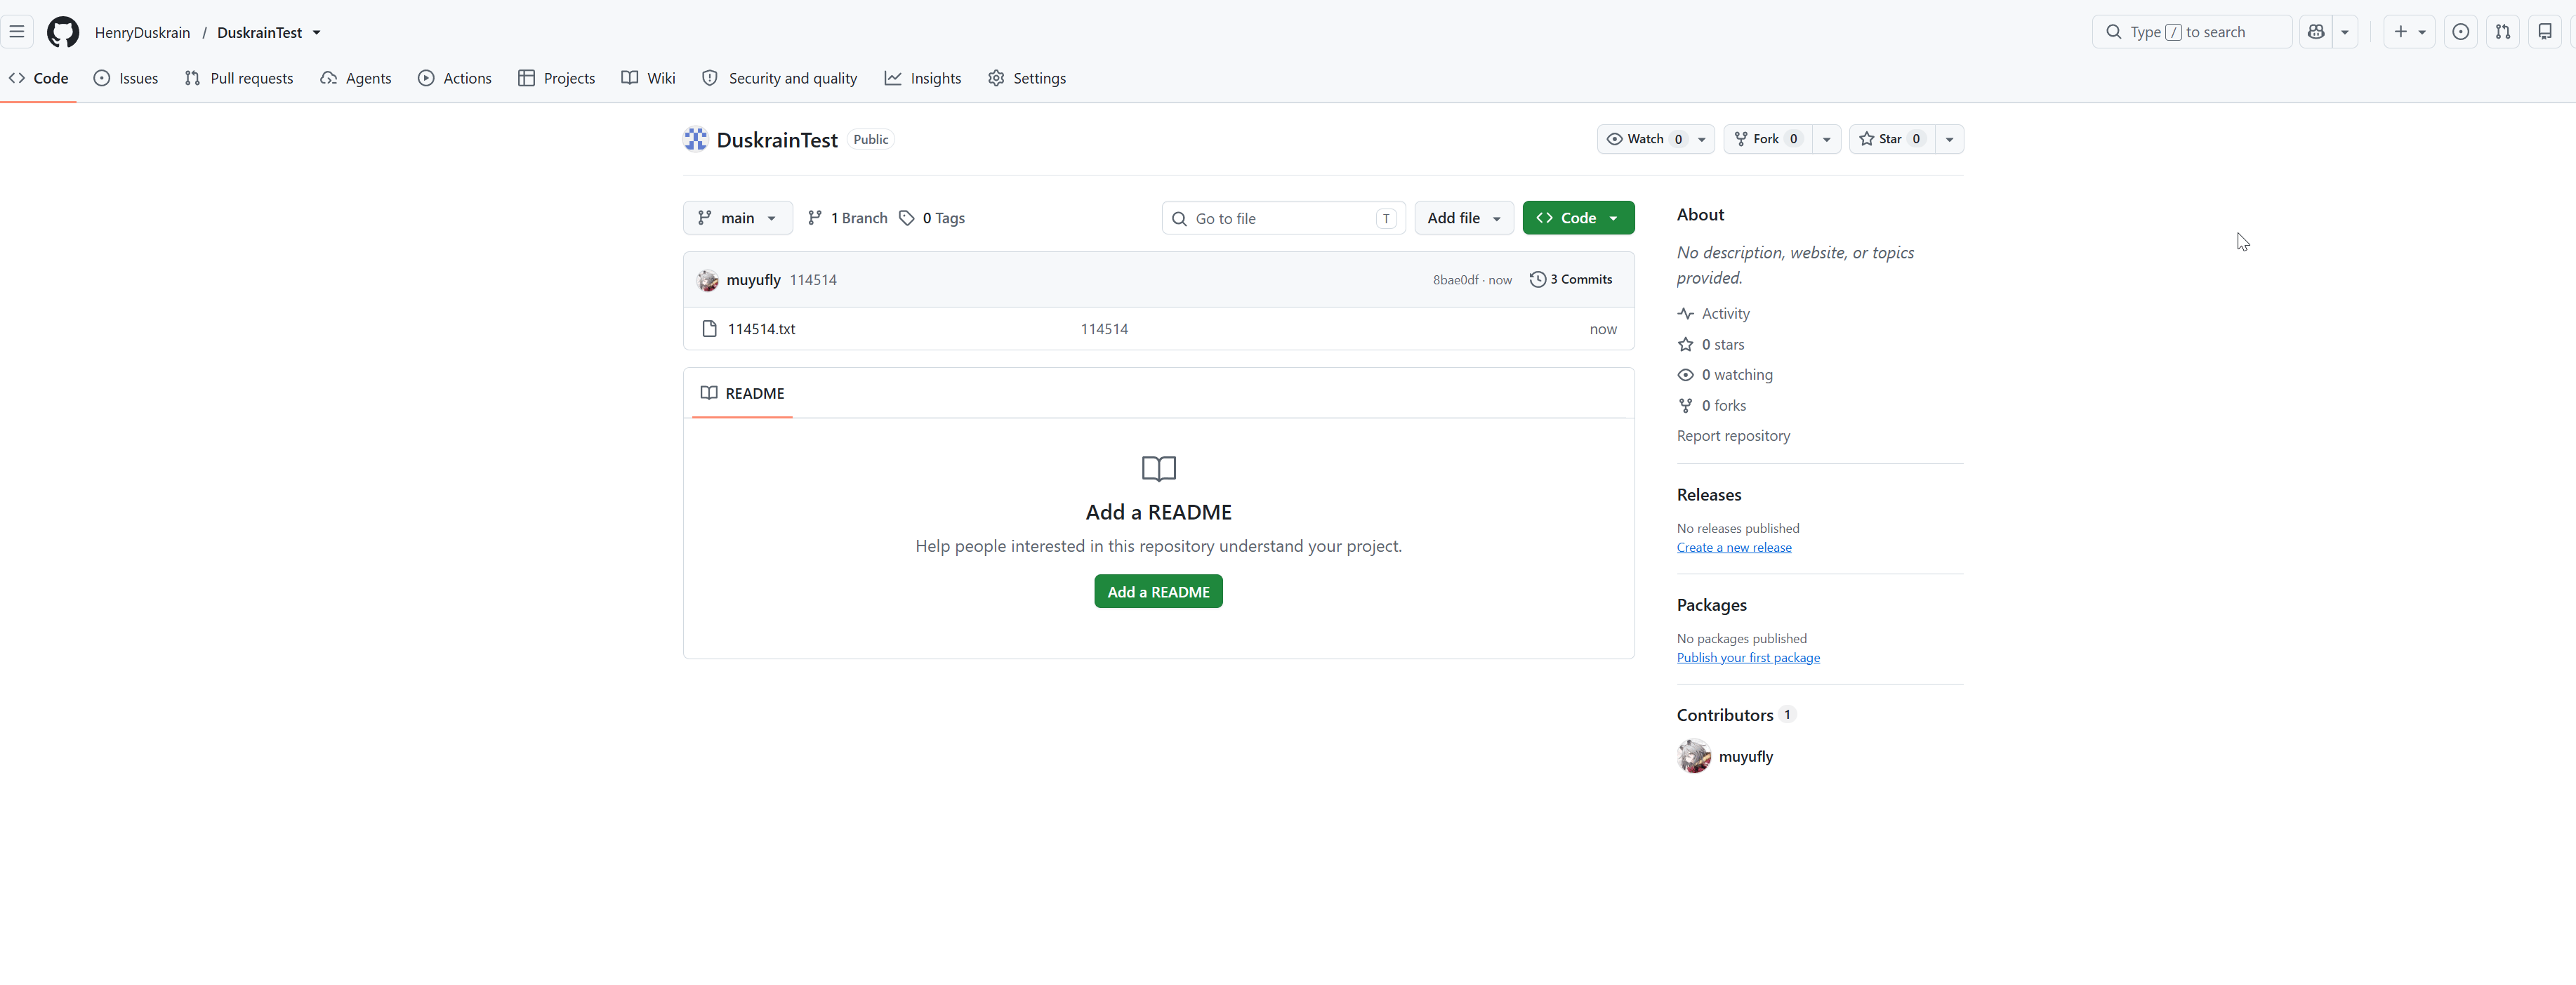
Task: Expand the lists caret next to Star
Action: tap(1950, 139)
